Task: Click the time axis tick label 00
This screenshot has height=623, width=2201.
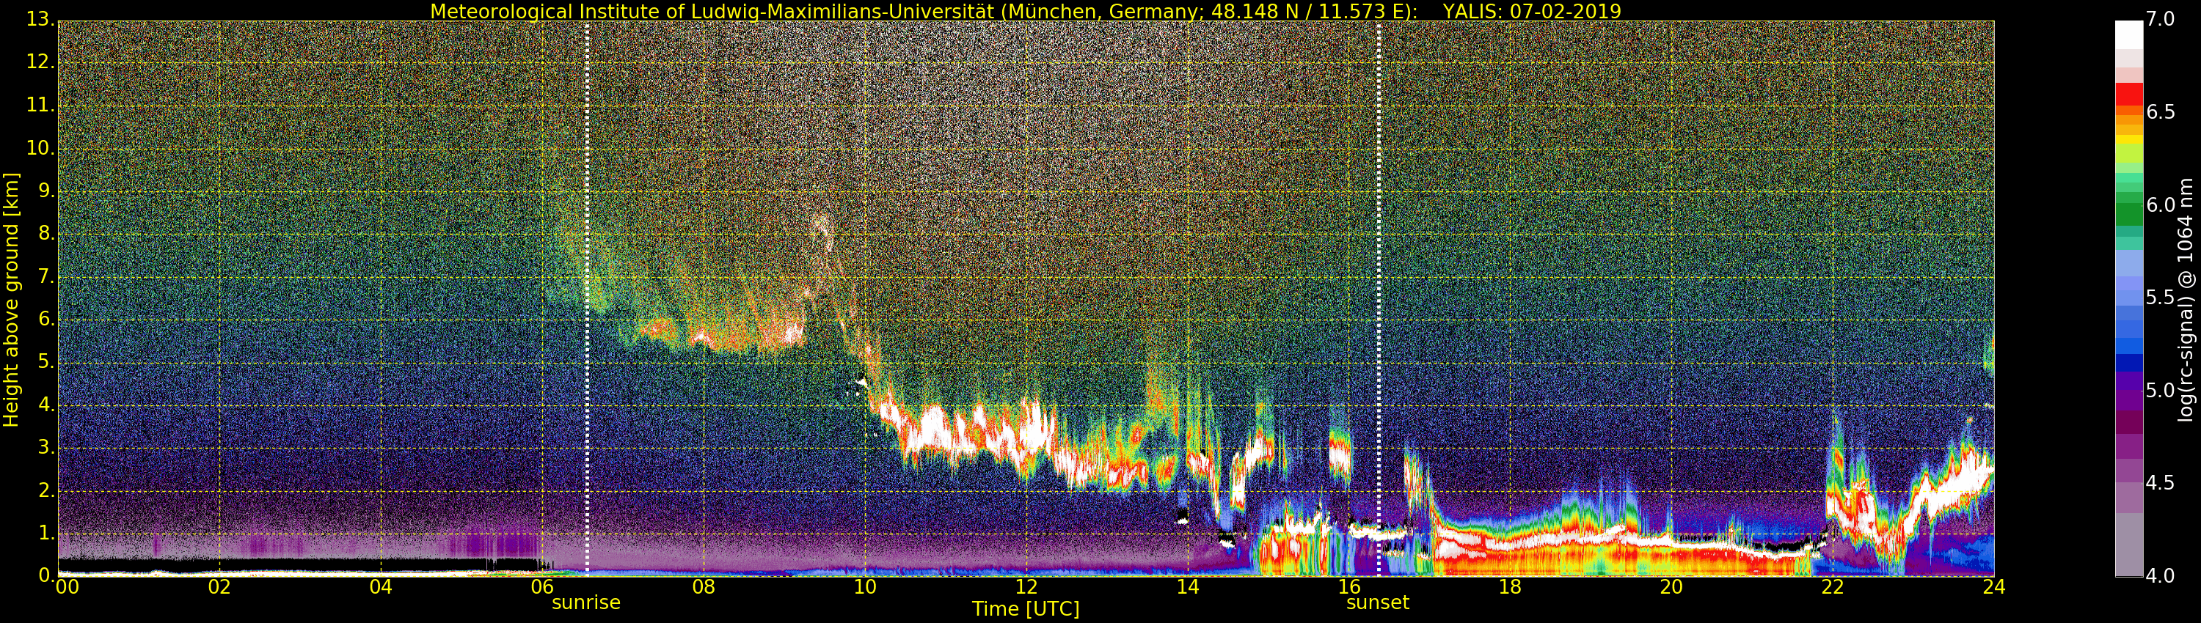Action: pos(67,587)
